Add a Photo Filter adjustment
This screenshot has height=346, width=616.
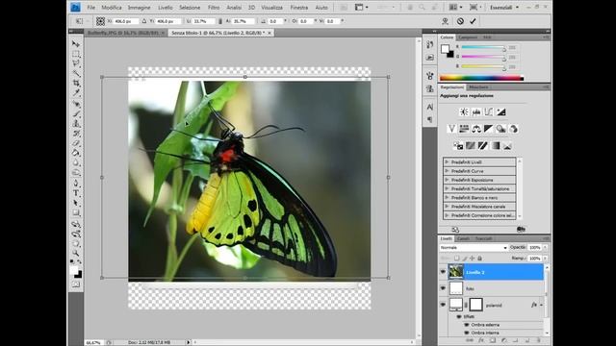click(x=500, y=129)
